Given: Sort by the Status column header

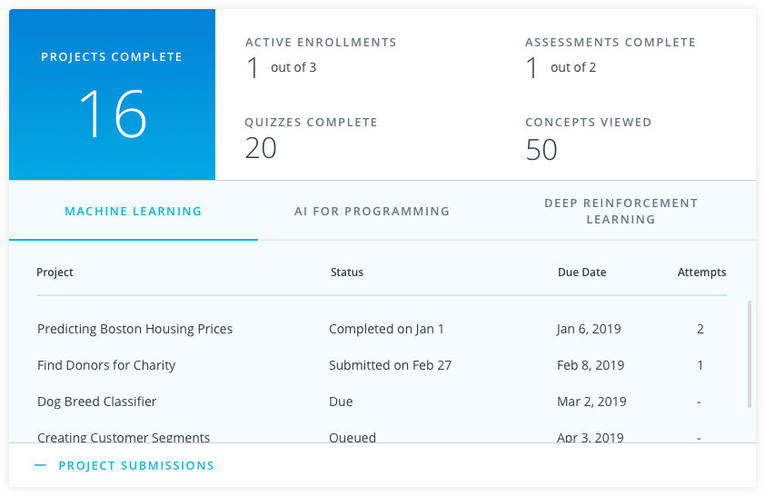Looking at the screenshot, I should 347,273.
